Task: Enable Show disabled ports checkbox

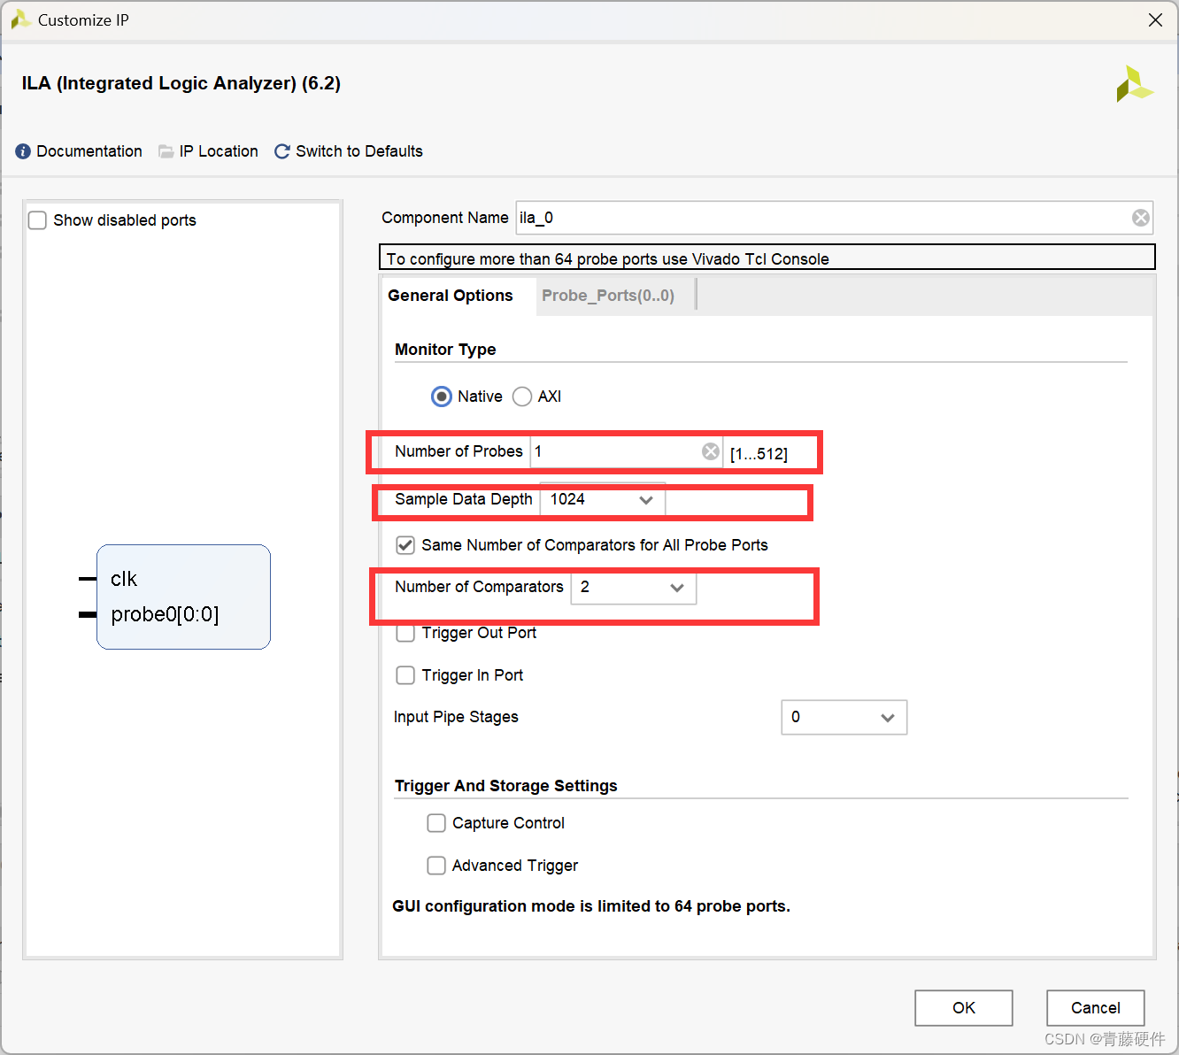Action: [x=37, y=220]
